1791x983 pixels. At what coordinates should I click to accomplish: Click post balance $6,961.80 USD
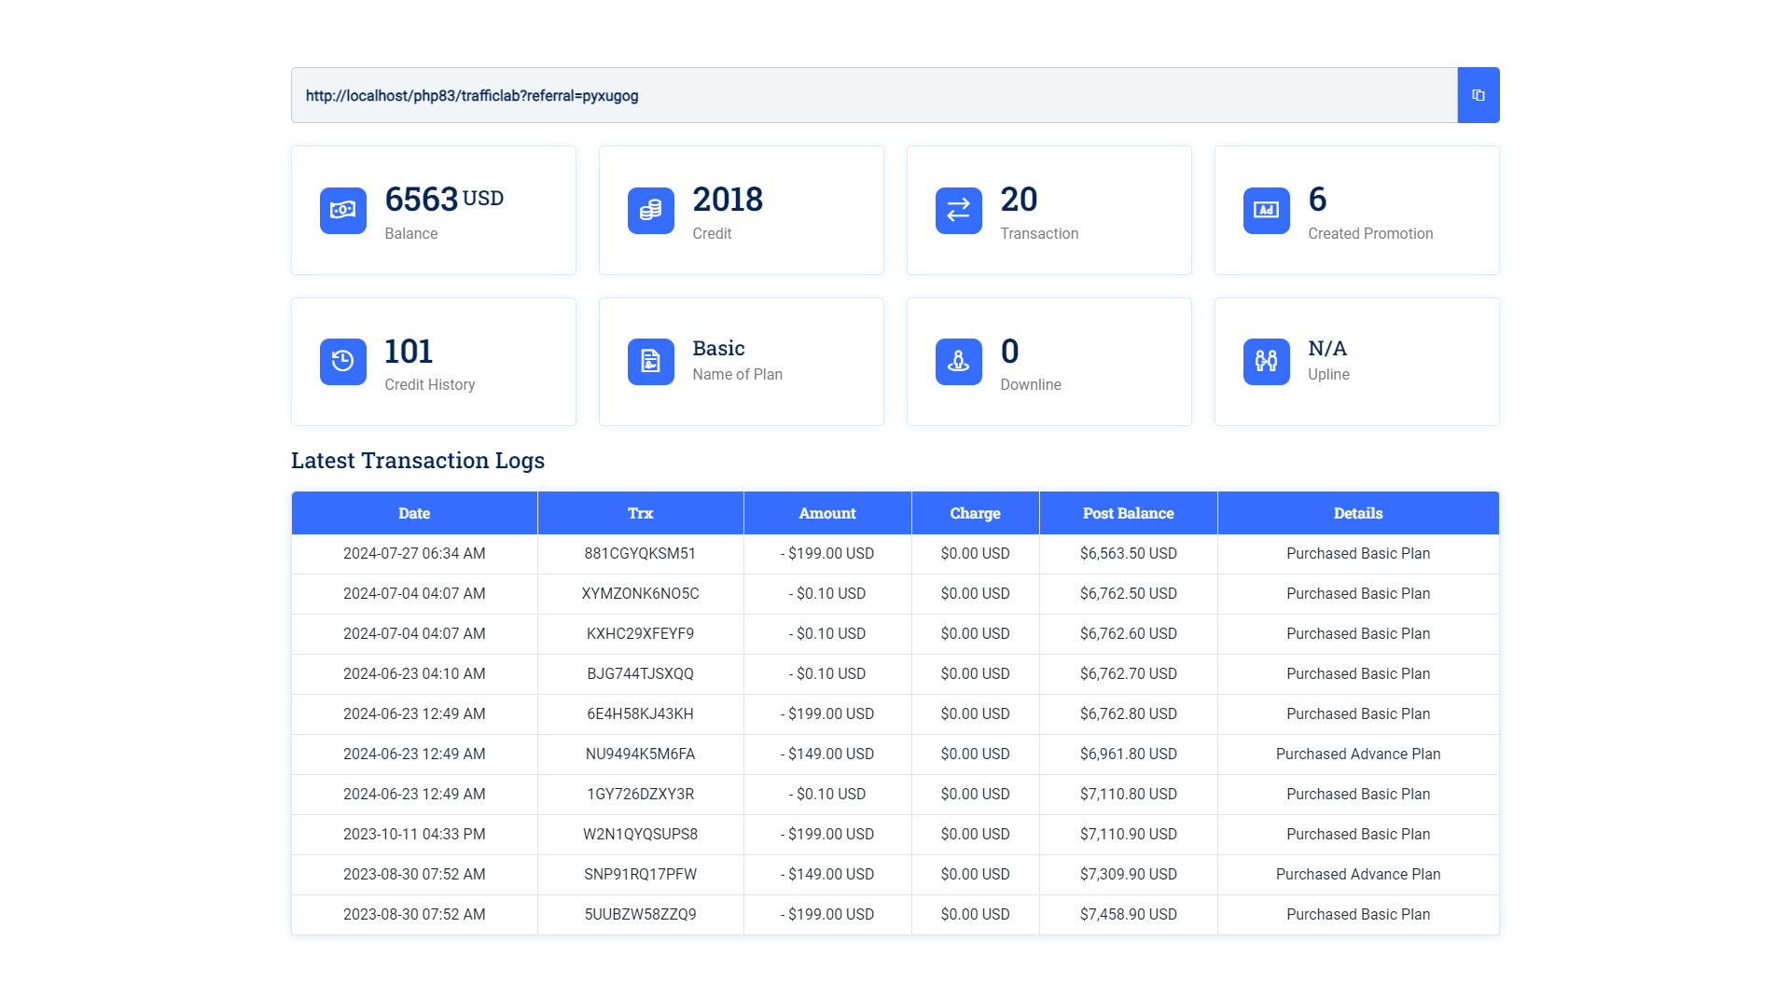point(1129,755)
